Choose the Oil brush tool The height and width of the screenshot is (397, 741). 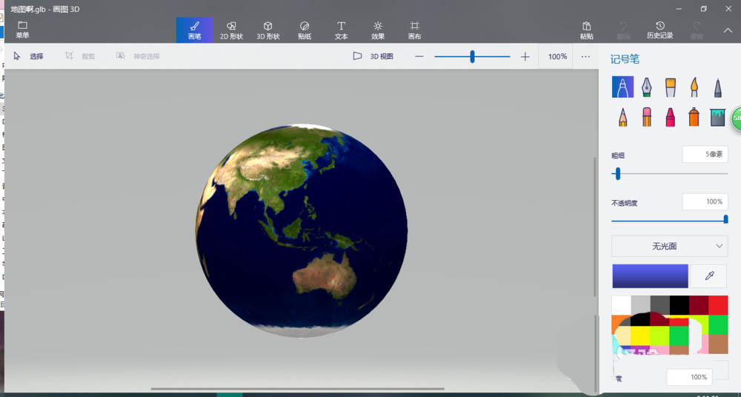[670, 87]
